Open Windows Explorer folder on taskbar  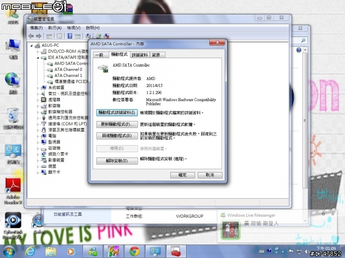click(51, 252)
